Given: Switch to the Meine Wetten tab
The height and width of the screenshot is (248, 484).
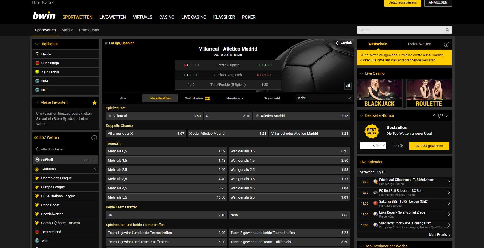Looking at the screenshot, I should tap(419, 44).
